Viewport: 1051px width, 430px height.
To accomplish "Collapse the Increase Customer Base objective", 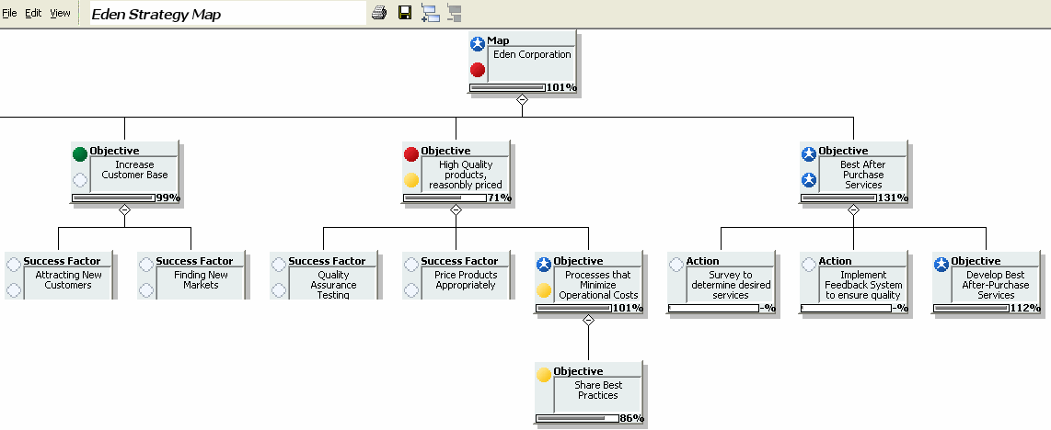I will tap(124, 210).
